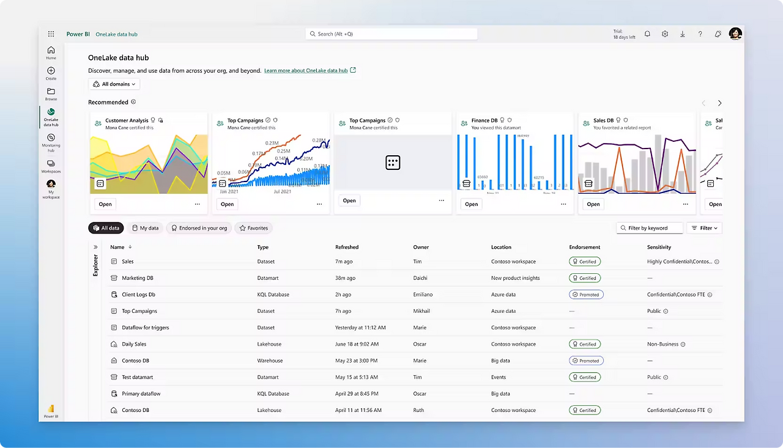Viewport: 783px width, 448px height.
Task: Click the Filter by keyword field
Action: click(x=650, y=228)
